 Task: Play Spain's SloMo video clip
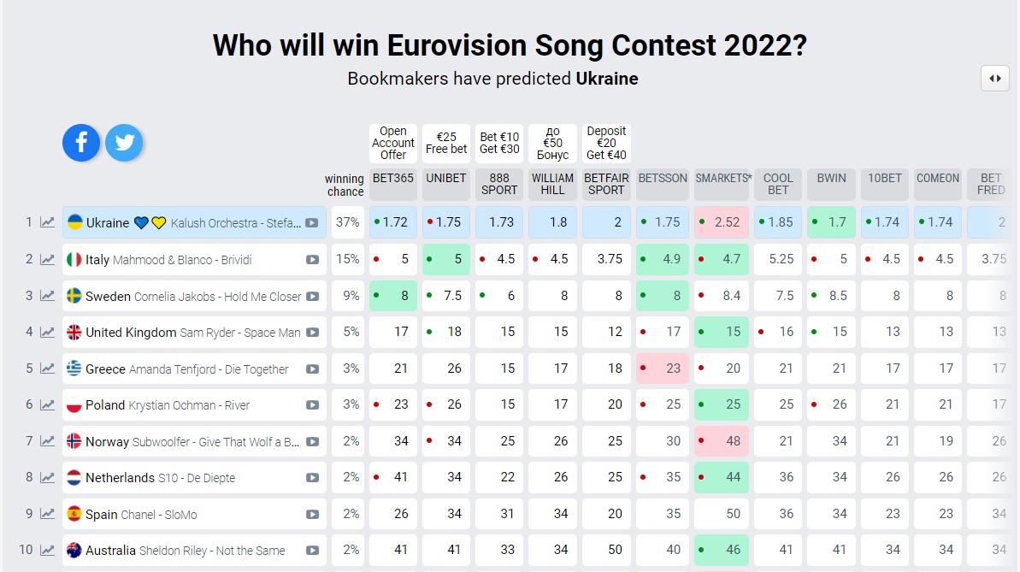tap(312, 515)
